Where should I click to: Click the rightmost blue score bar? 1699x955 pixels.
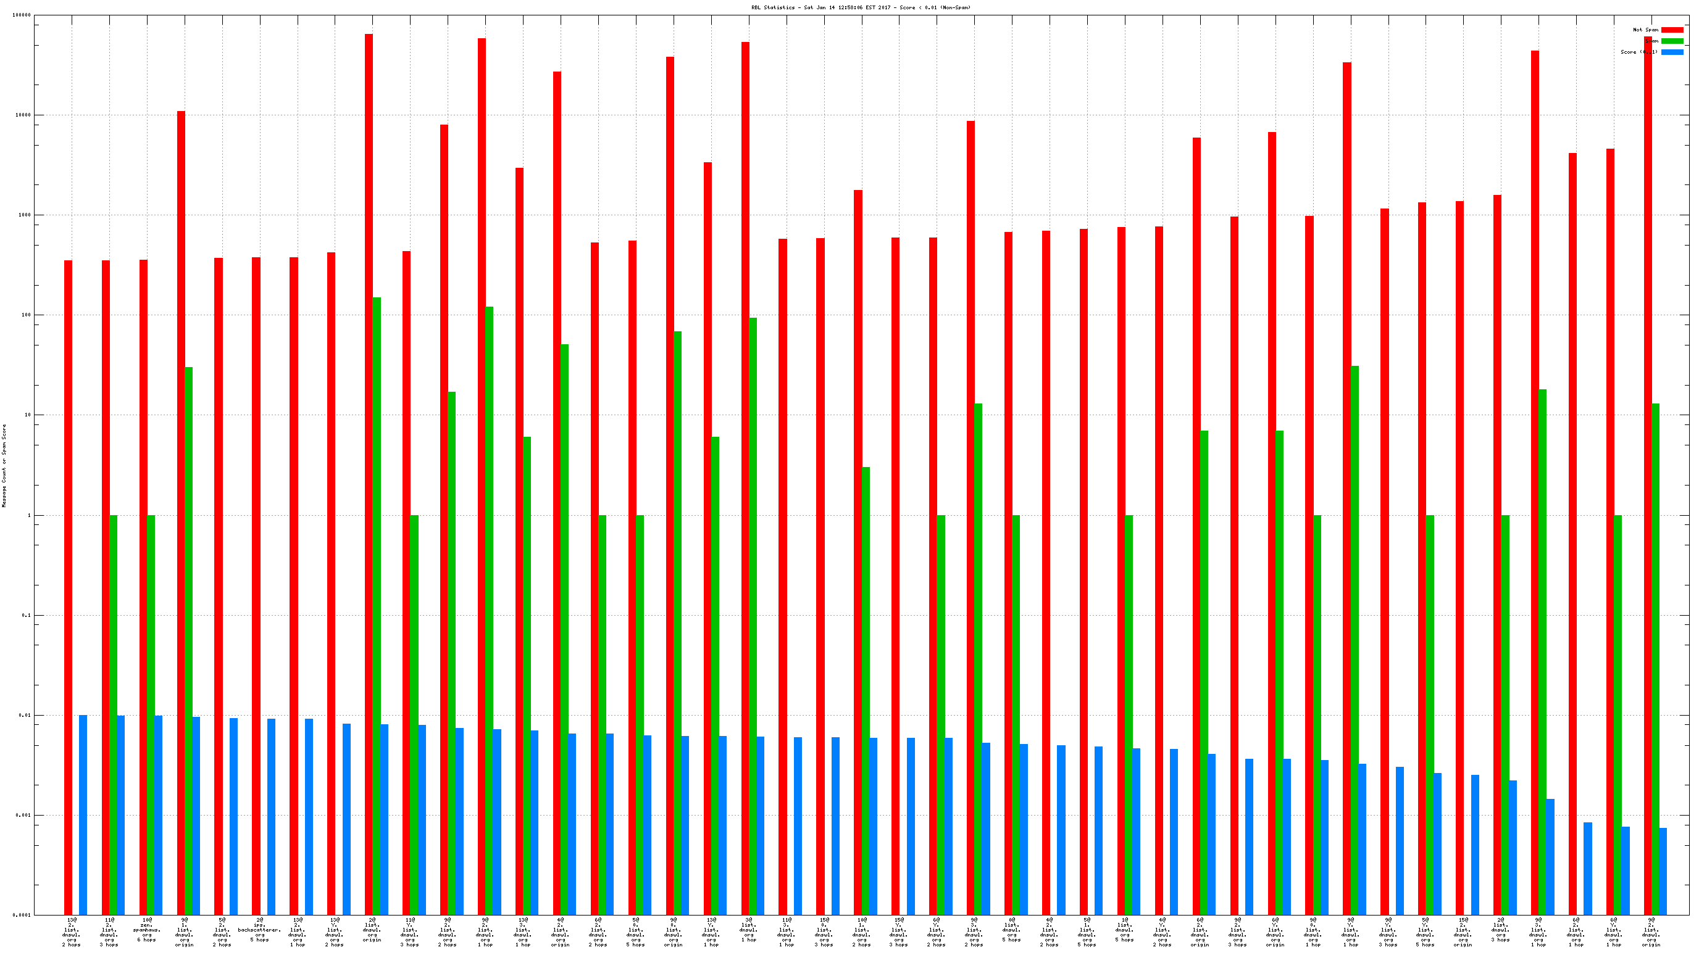point(1663,870)
